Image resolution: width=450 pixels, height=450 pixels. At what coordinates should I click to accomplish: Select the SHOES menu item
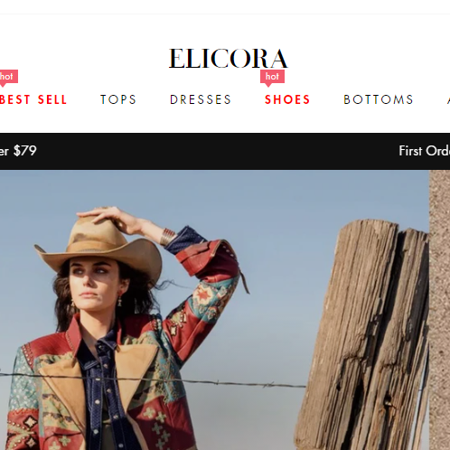coord(287,99)
